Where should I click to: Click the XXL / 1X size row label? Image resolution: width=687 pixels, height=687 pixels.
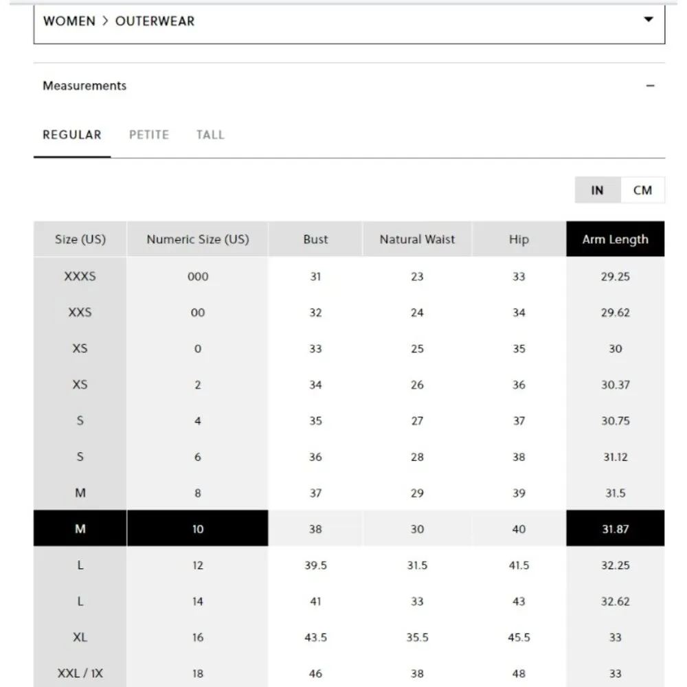pyautogui.click(x=80, y=673)
